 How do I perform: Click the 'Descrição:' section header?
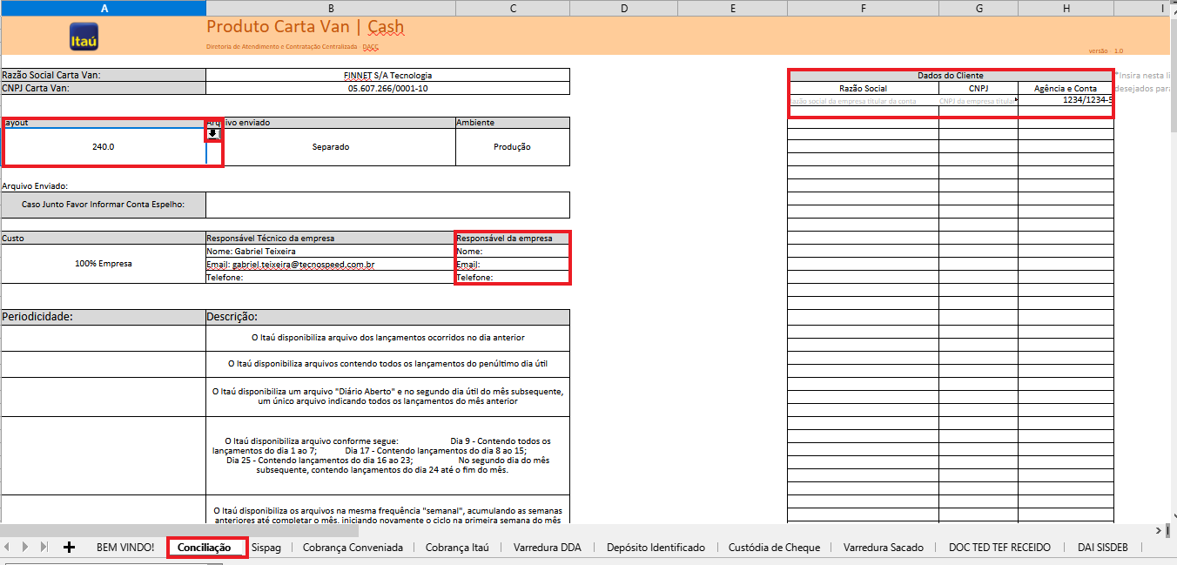[388, 317]
